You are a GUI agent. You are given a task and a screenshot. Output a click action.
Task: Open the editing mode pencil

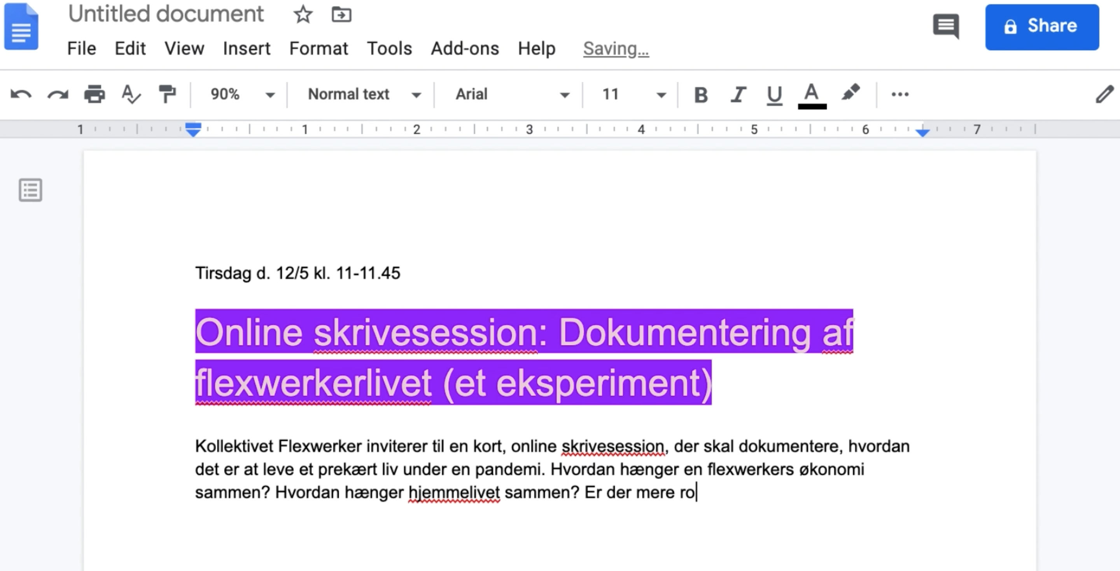coord(1104,94)
